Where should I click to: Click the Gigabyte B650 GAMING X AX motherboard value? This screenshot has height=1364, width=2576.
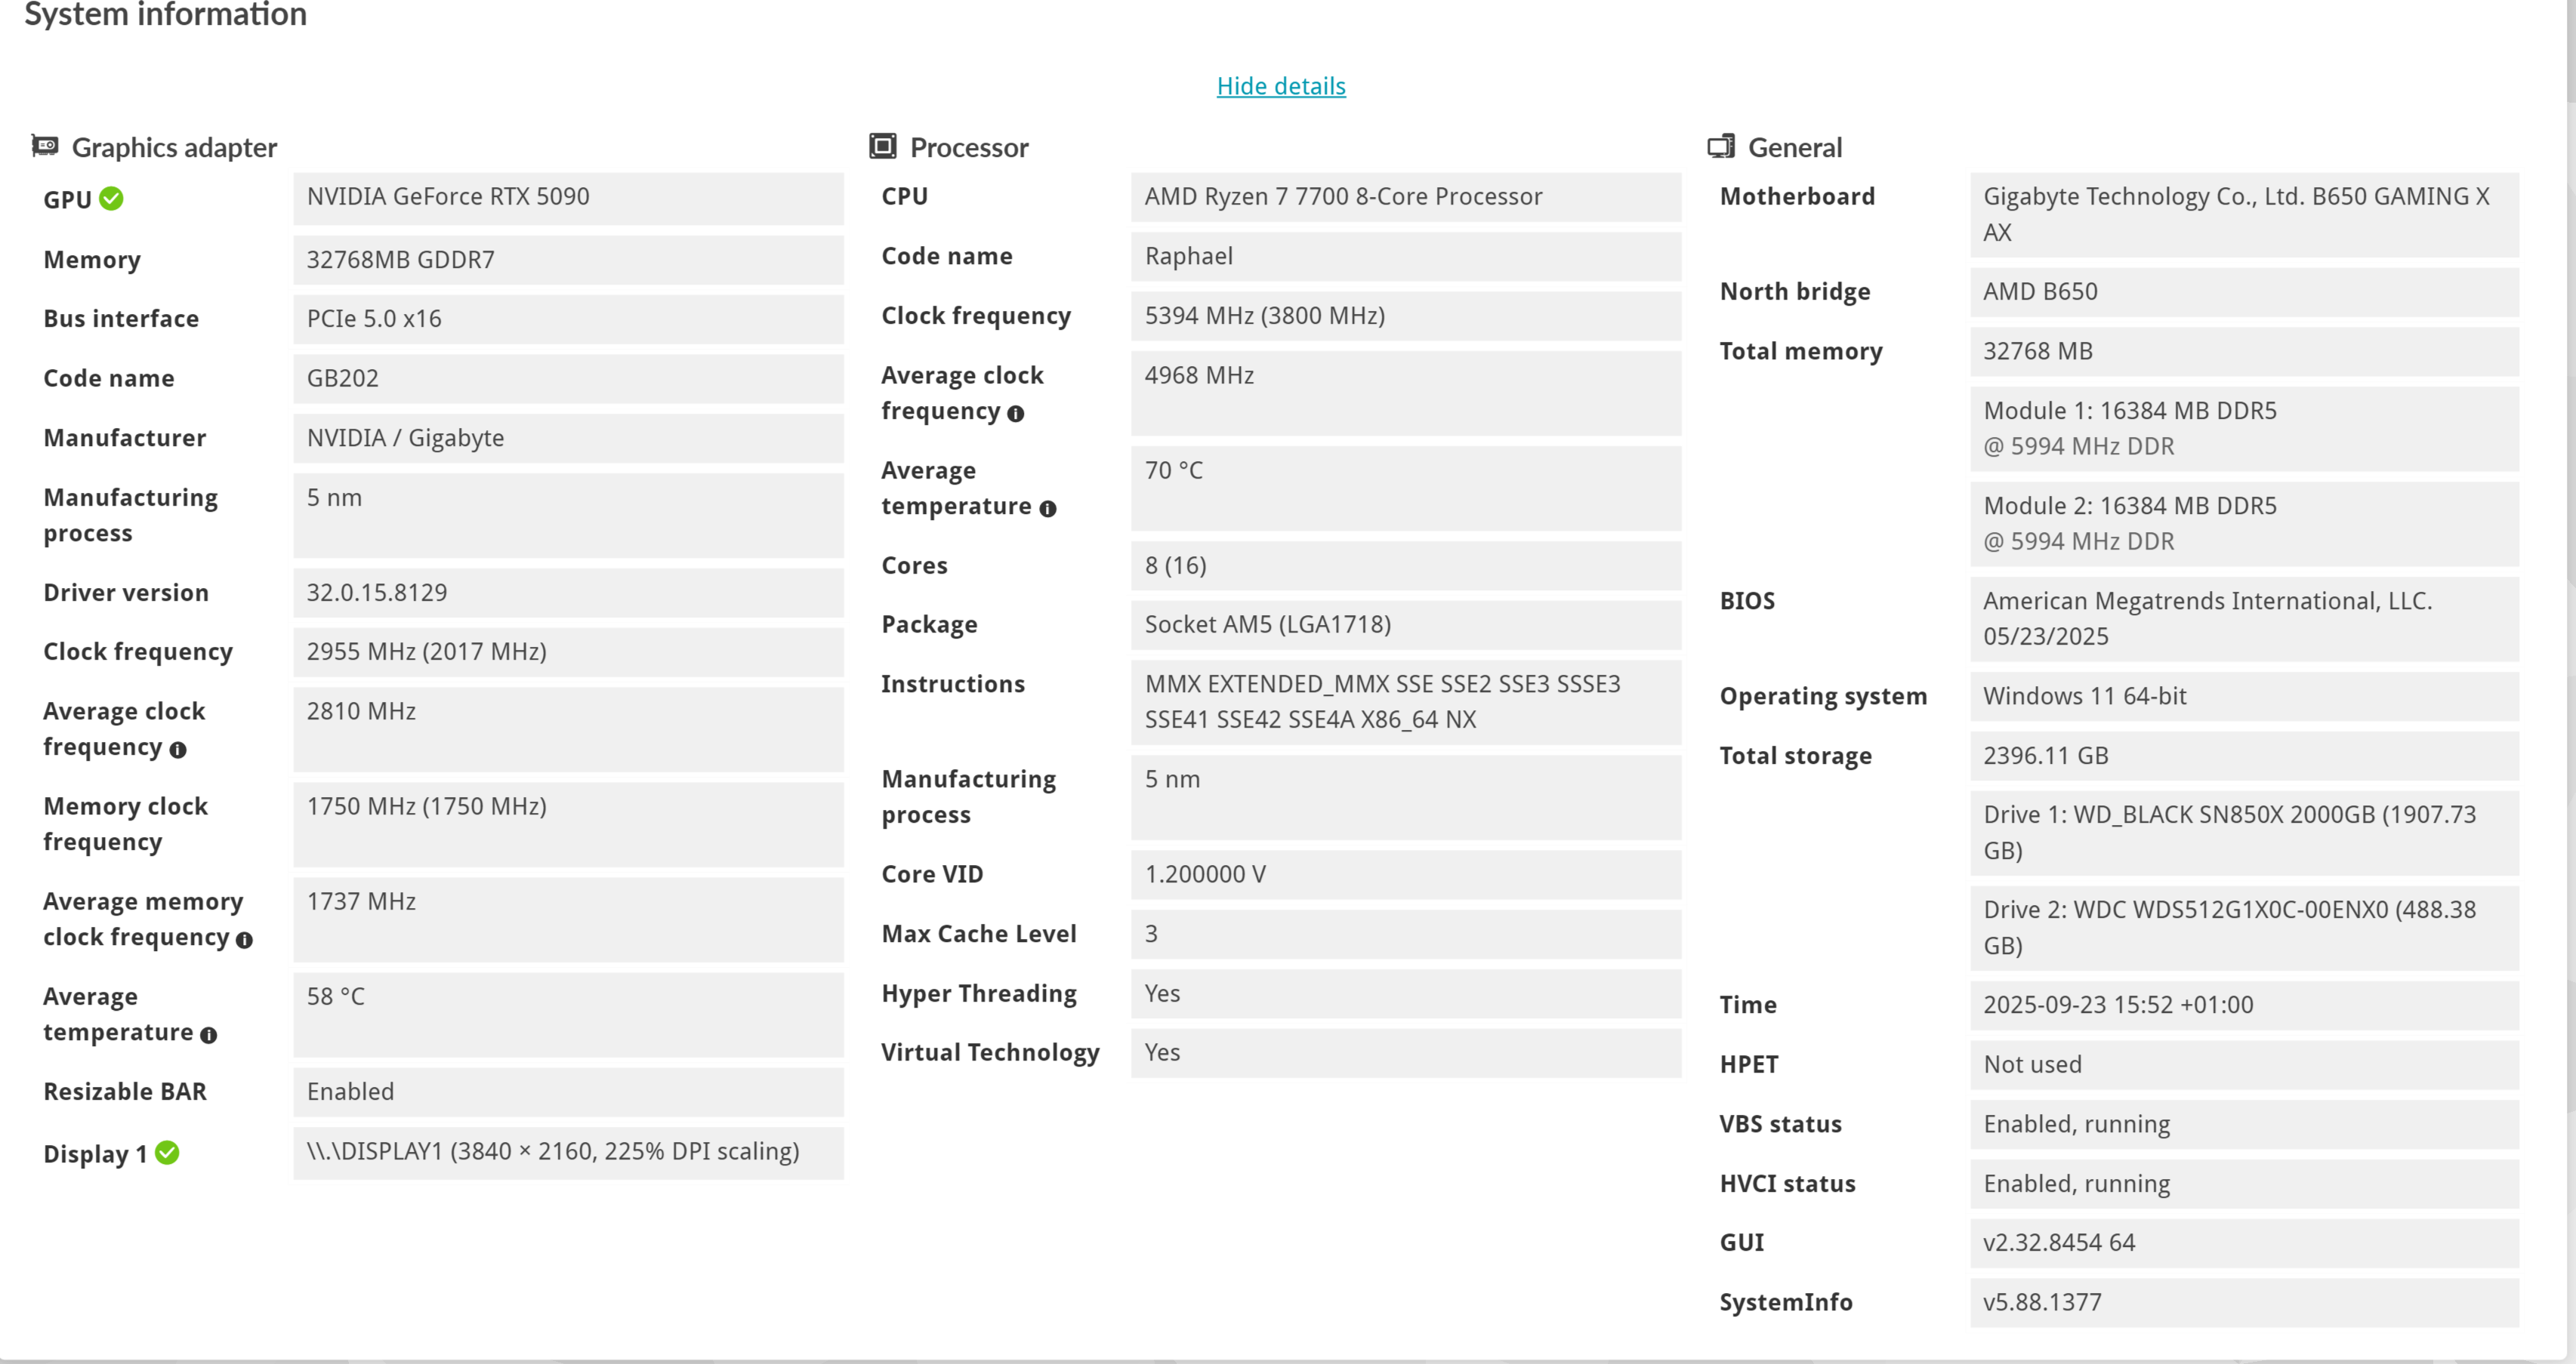pyautogui.click(x=2244, y=215)
